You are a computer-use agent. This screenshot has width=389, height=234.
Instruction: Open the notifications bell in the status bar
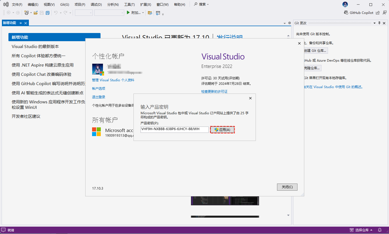[380, 230]
